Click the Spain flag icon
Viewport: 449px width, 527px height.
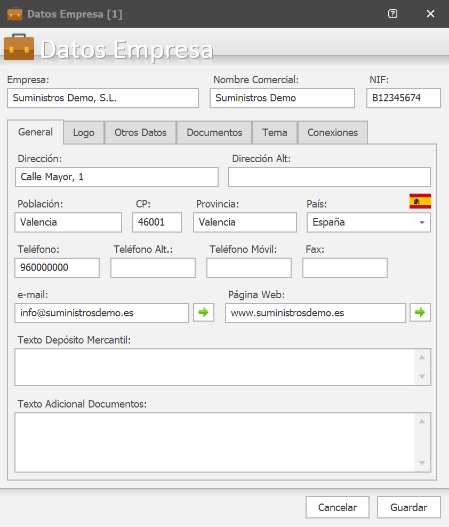click(x=420, y=201)
